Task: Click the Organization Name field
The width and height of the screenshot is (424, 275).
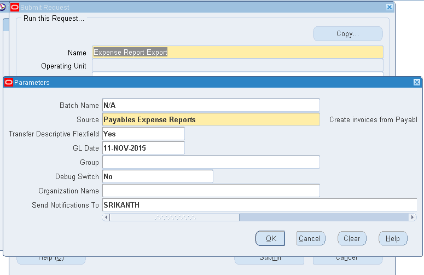Action: [x=211, y=191]
